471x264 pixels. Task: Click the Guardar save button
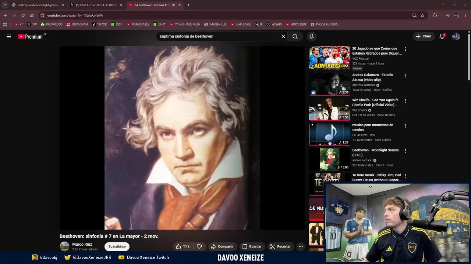pos(252,246)
